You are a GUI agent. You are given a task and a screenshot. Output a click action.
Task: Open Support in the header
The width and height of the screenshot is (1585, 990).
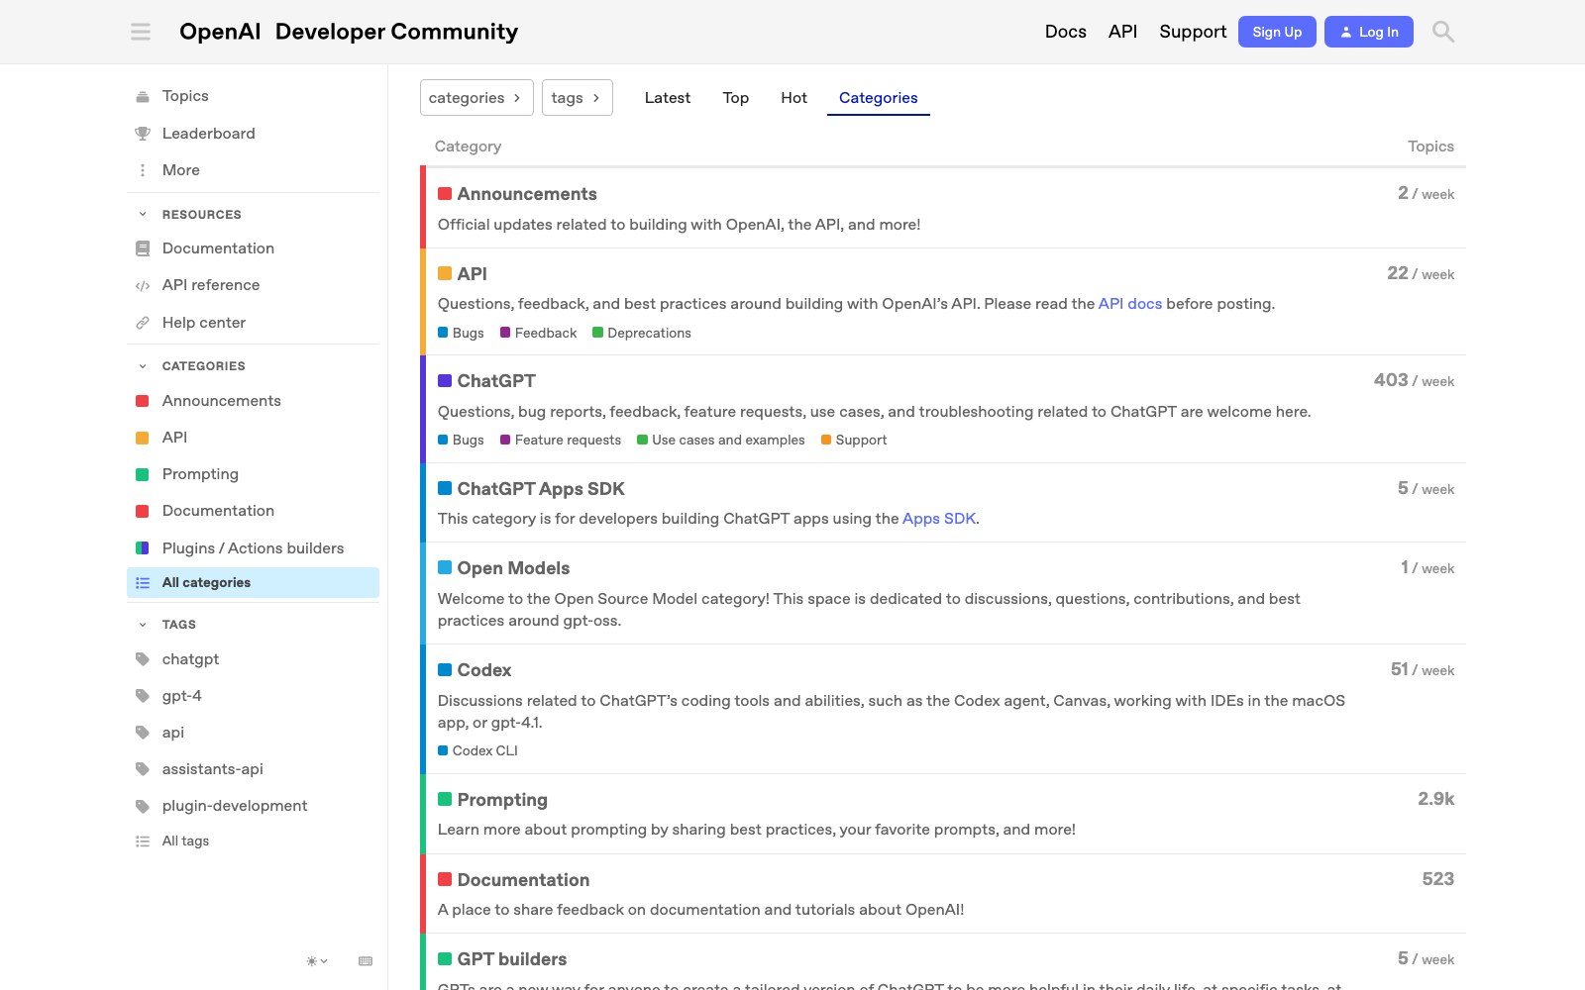[x=1193, y=32]
